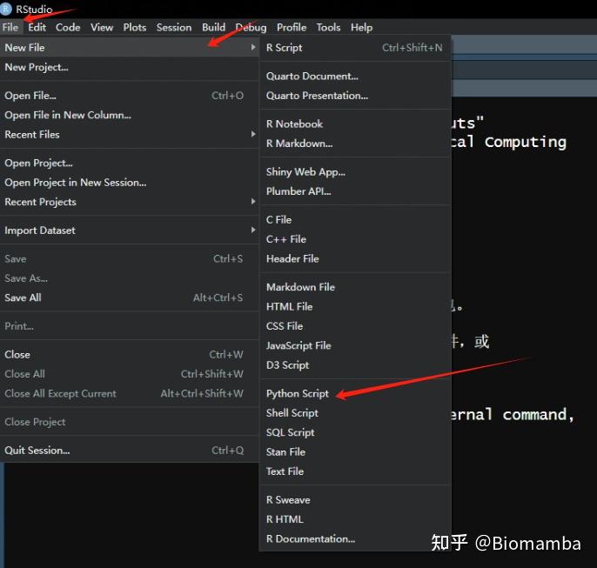Viewport: 597px width, 568px height.
Task: Create a new Quarto Document...
Action: (355, 76)
